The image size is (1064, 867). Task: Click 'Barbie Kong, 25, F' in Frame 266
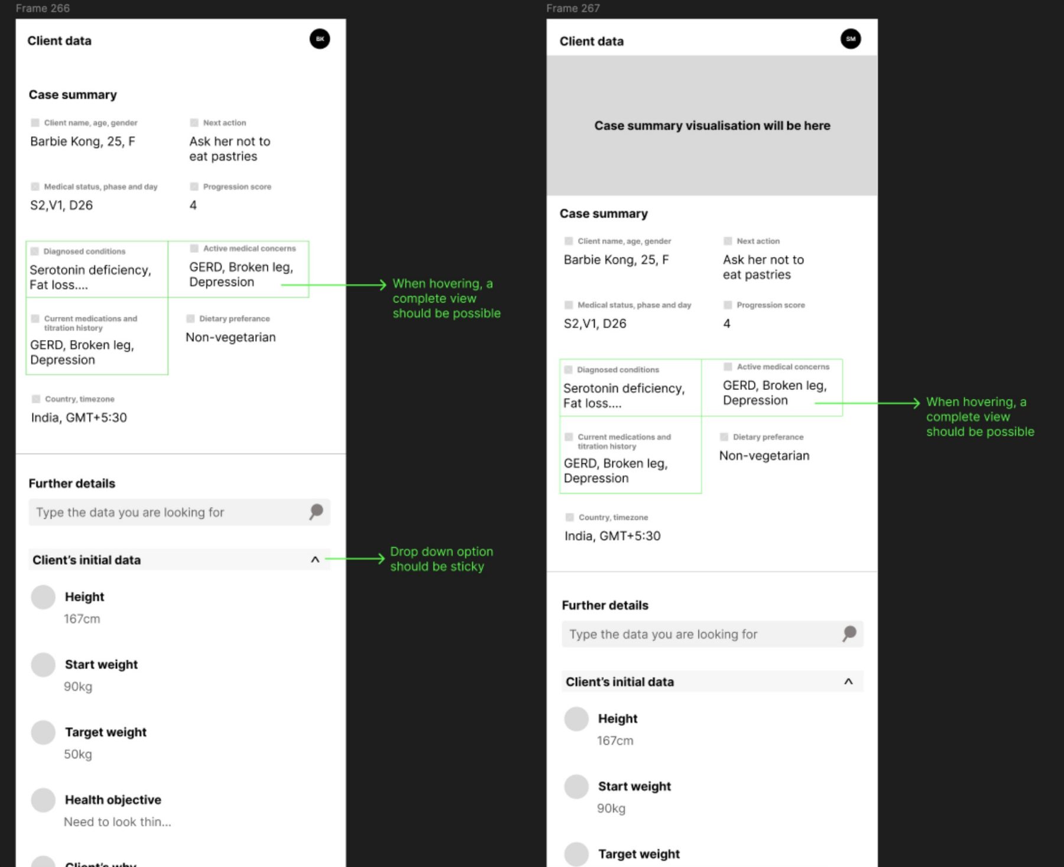(83, 141)
